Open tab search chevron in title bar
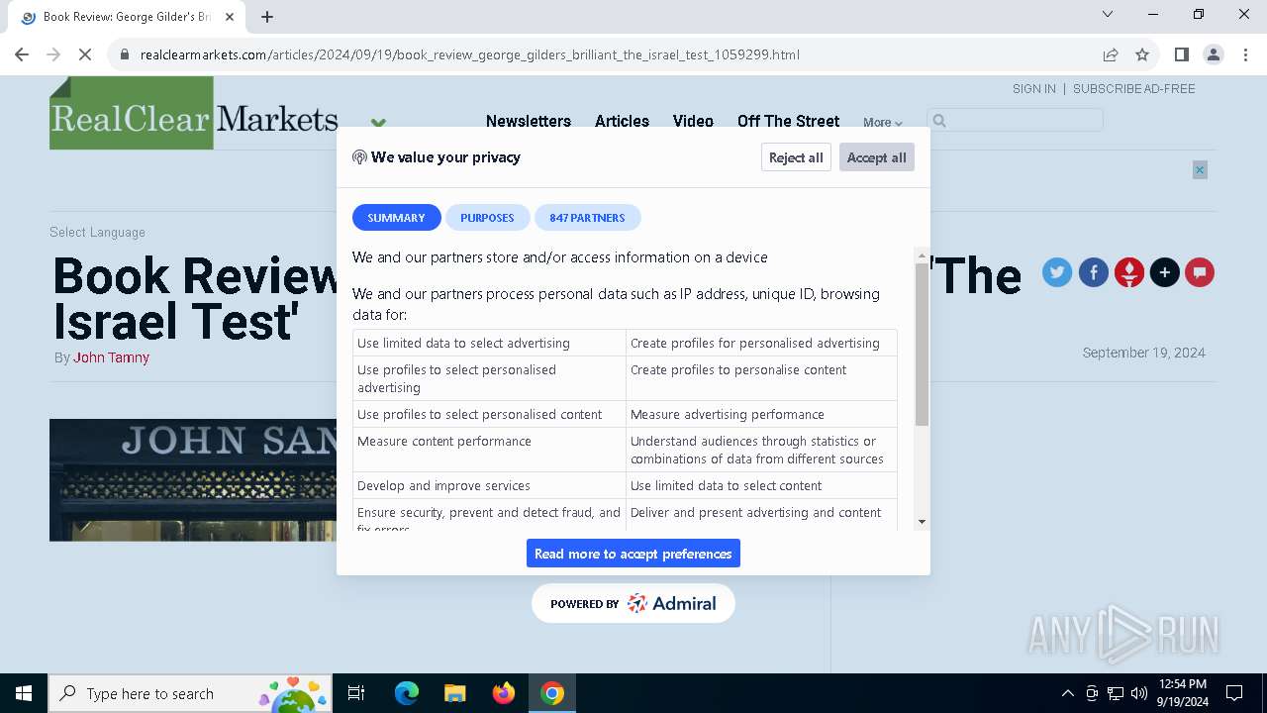This screenshot has height=713, width=1267. 1108,14
